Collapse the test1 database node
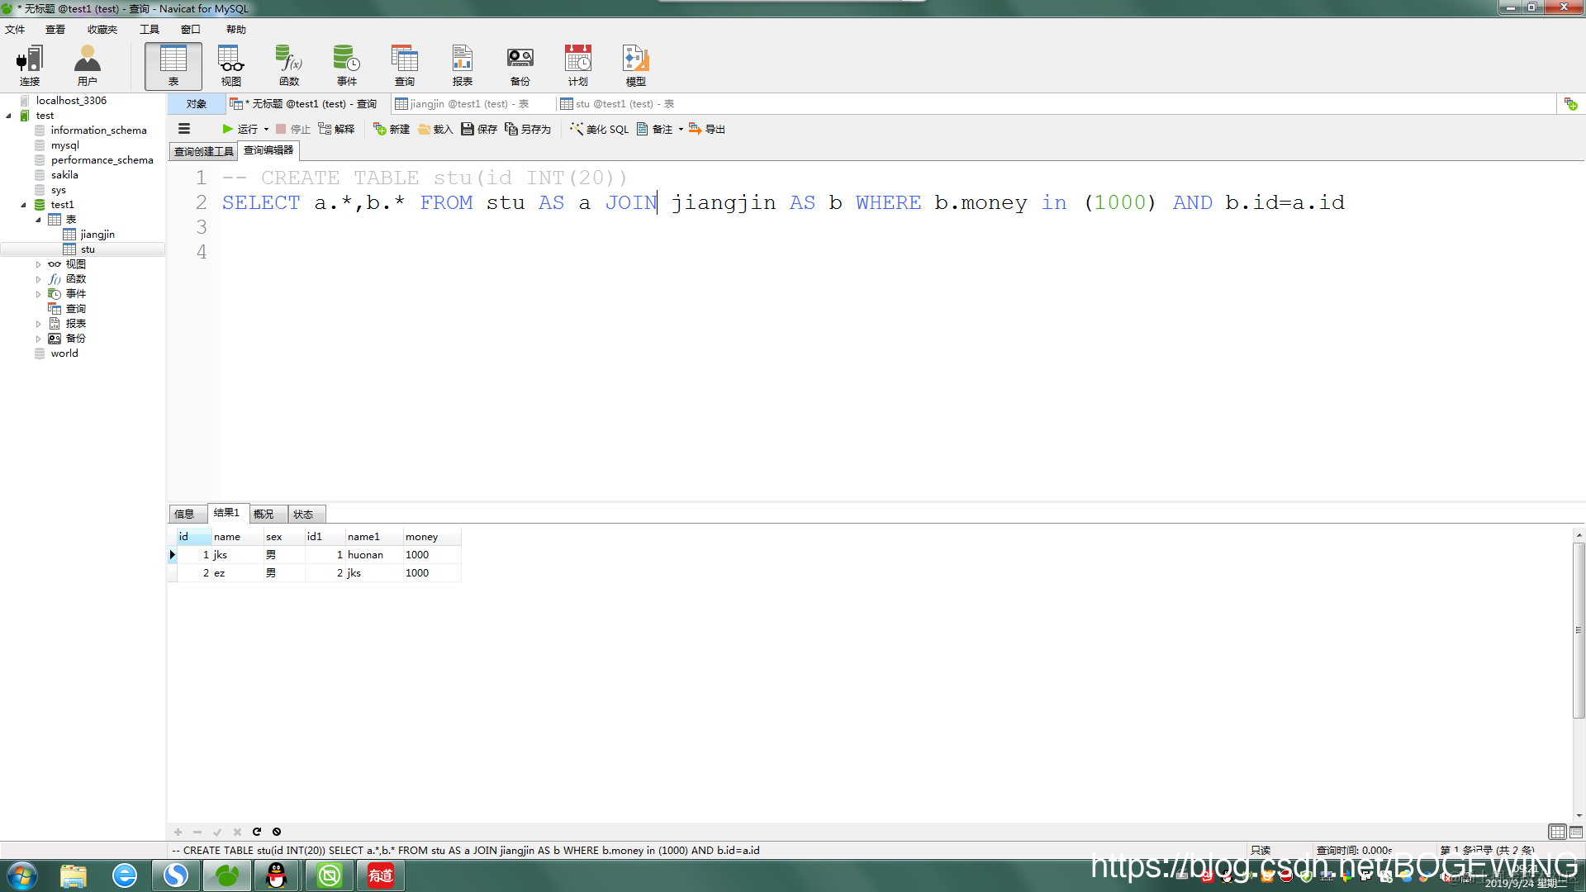 [x=23, y=205]
